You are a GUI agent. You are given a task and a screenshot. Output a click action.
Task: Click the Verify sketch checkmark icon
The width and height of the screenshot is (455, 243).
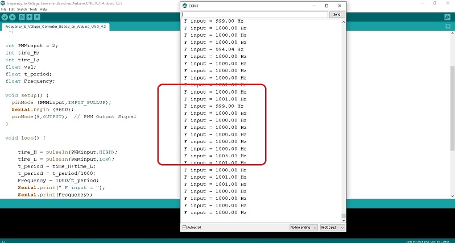(x=5, y=18)
